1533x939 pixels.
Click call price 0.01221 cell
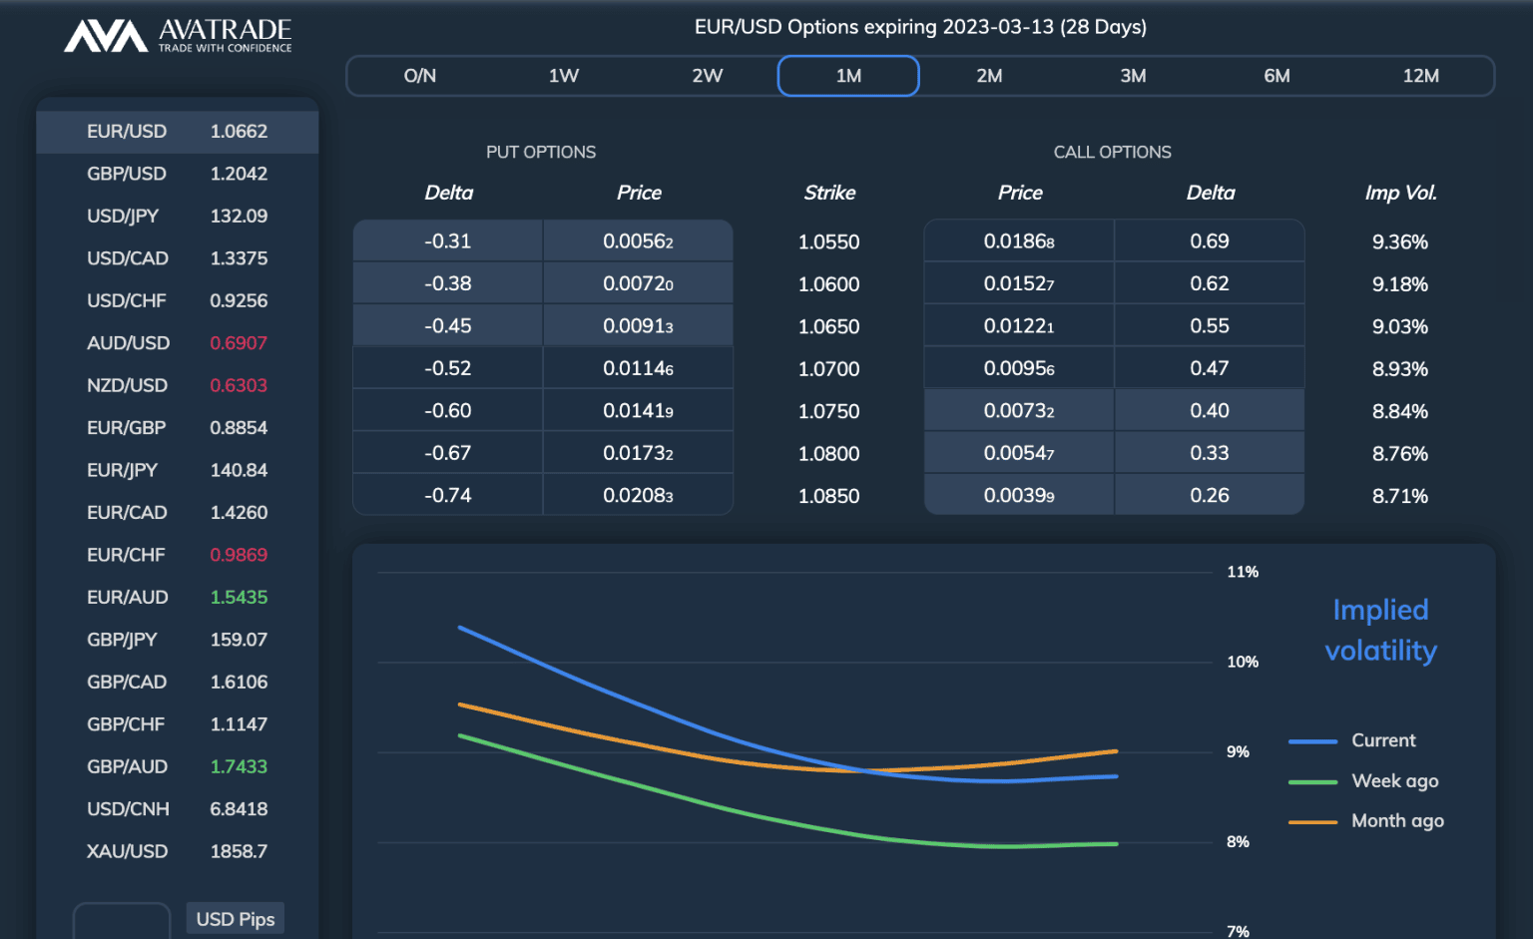coord(1019,326)
